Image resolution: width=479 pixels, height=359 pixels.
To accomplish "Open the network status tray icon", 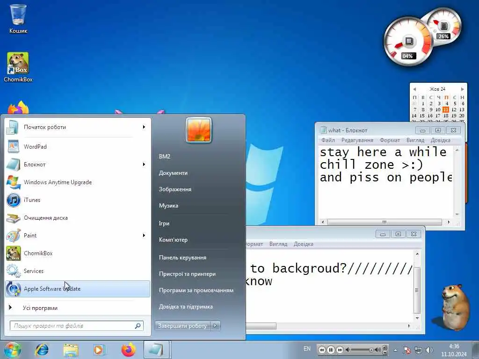I will 418,350.
